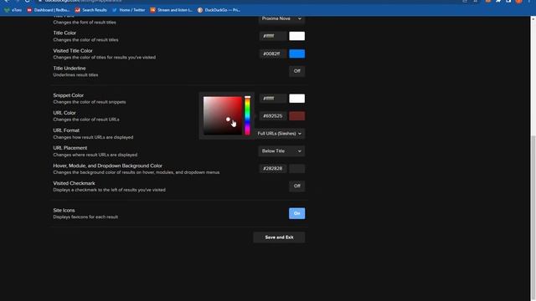Click the dark red URL Color swatch
This screenshot has height=301, width=536.
[x=296, y=116]
